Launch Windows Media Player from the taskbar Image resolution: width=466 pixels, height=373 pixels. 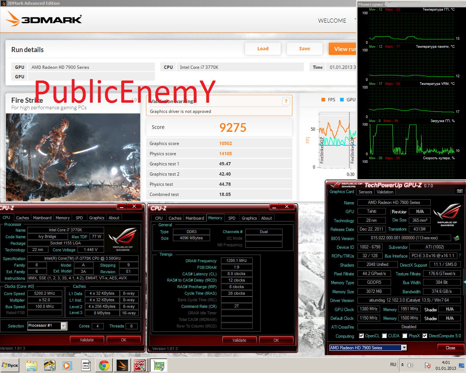[67, 365]
